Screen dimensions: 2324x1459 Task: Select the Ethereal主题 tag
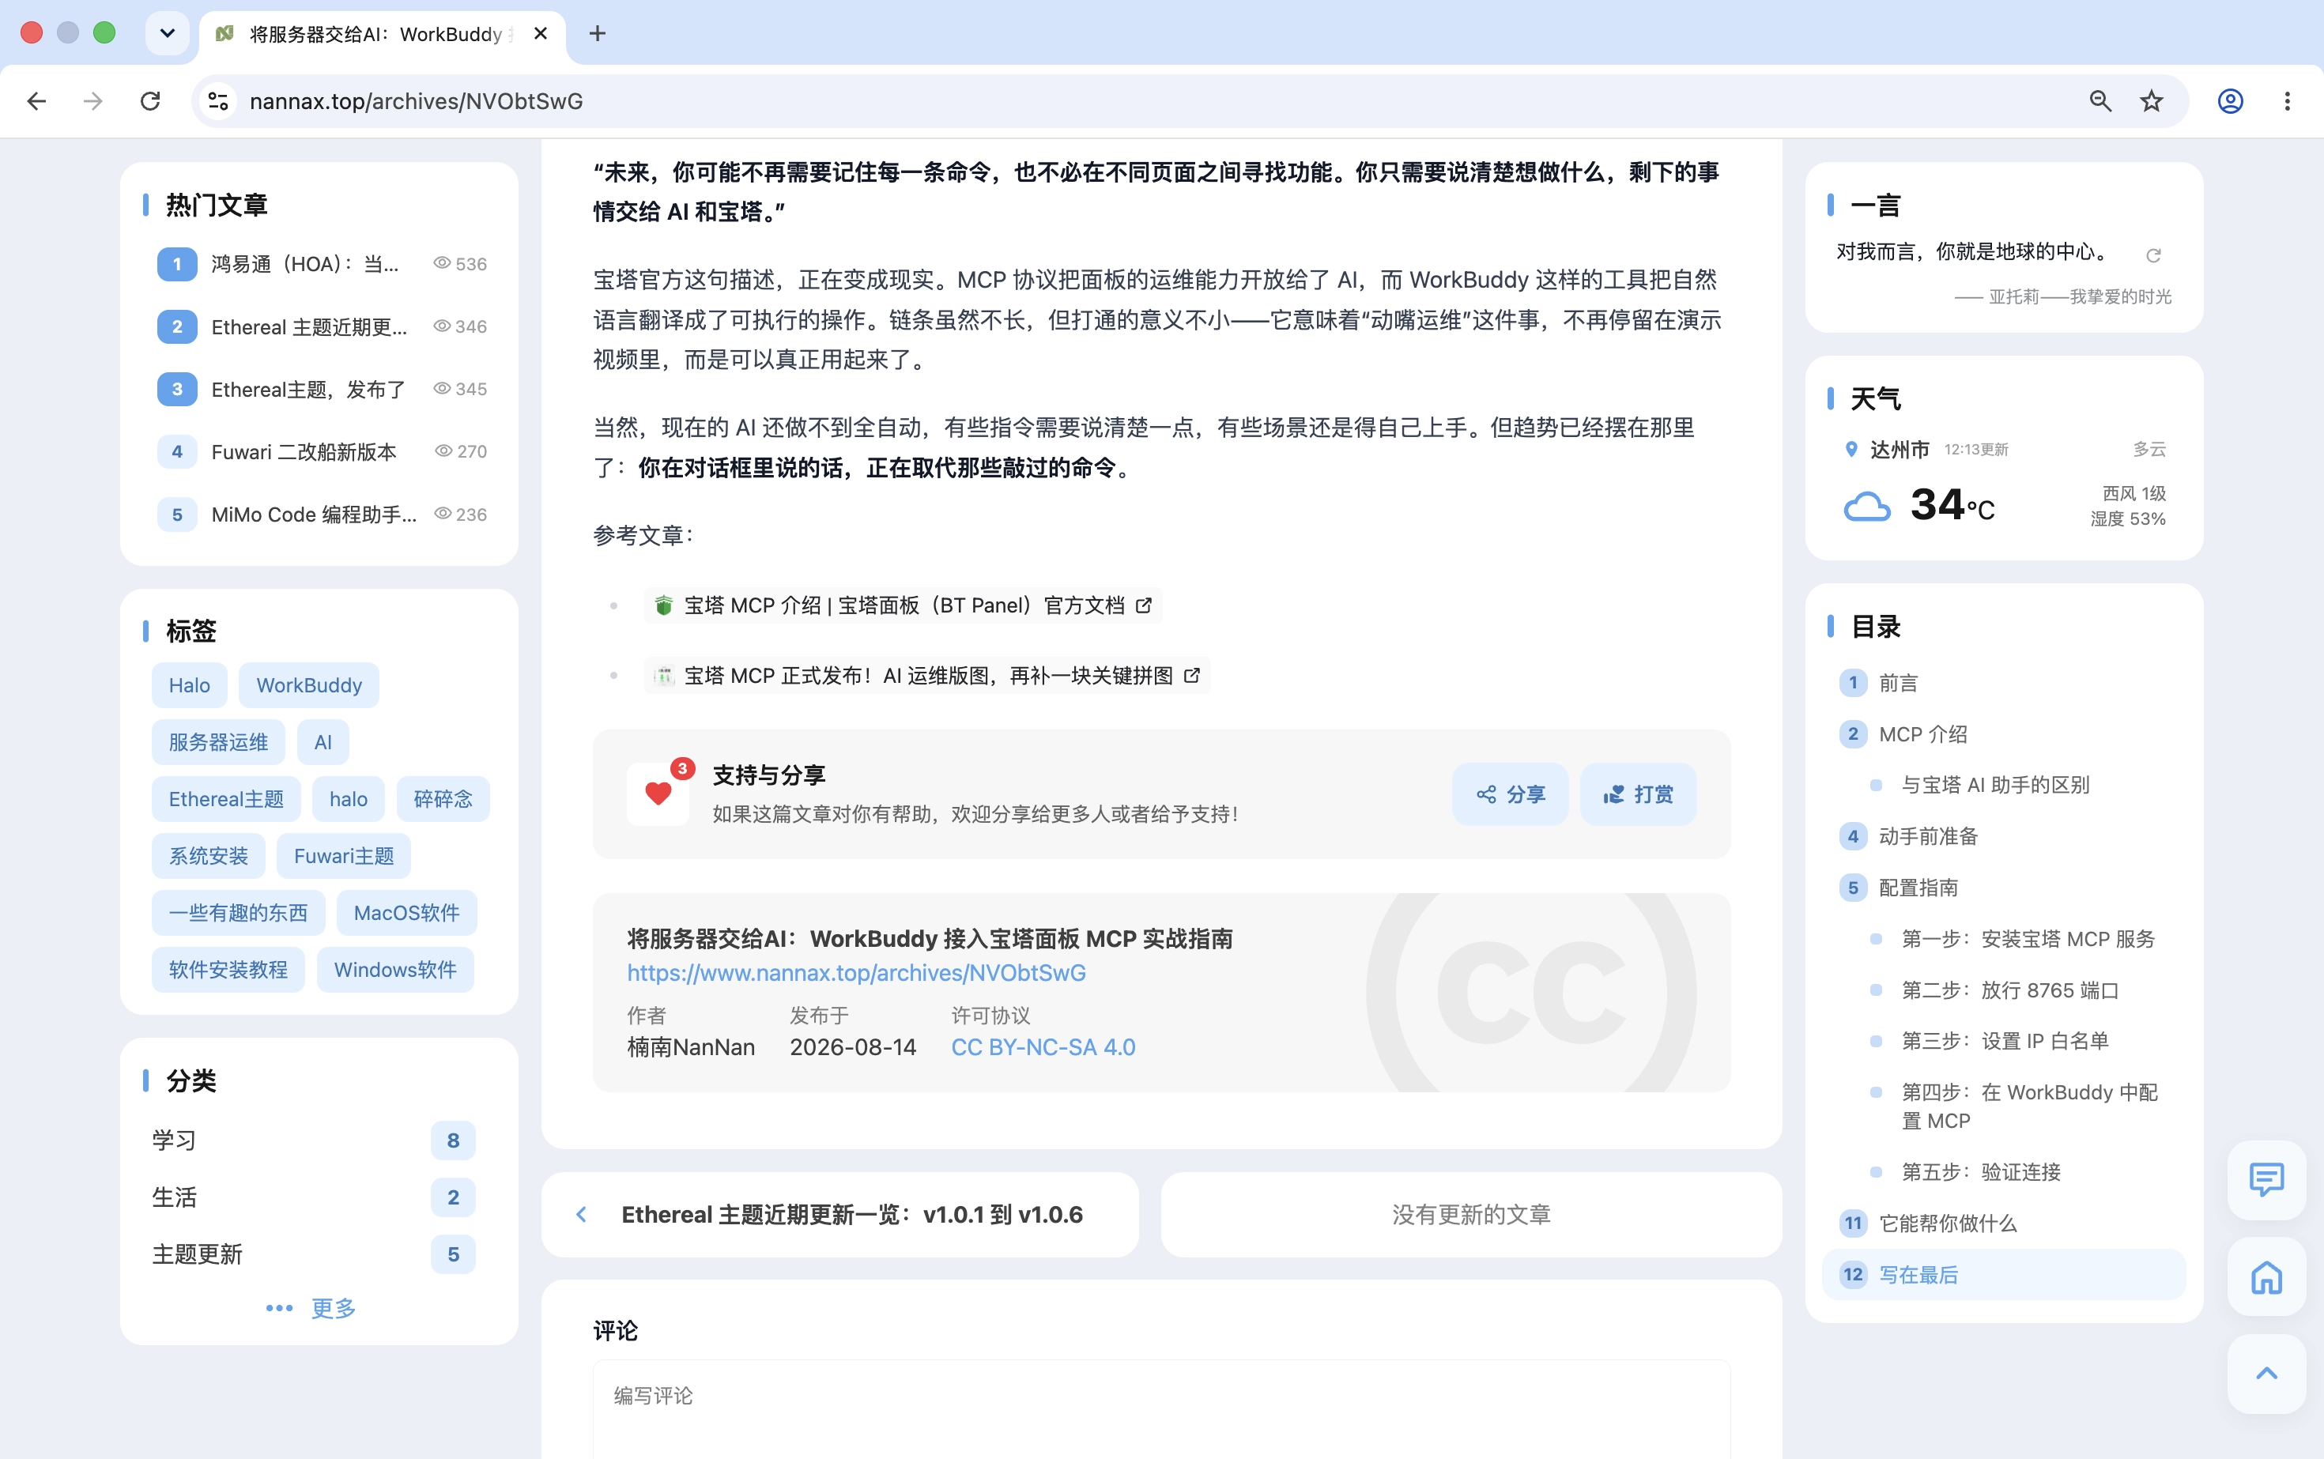click(x=226, y=799)
